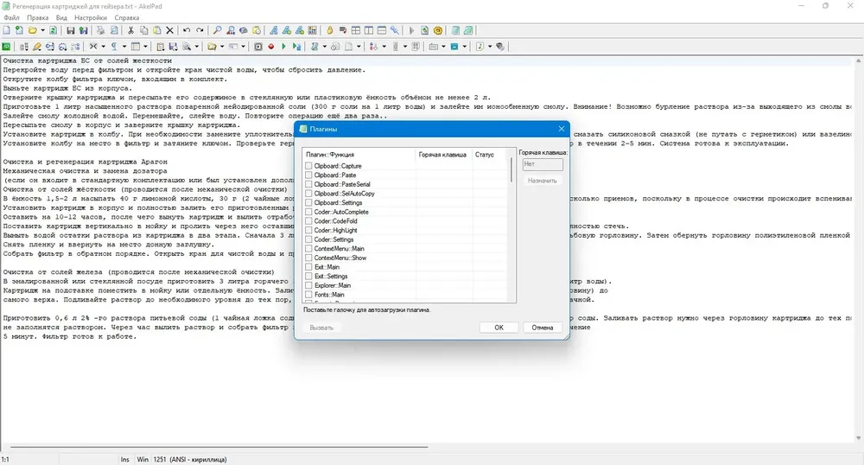The width and height of the screenshot is (864, 465).
Task: Click the Save file floppy icon
Action: click(x=71, y=31)
